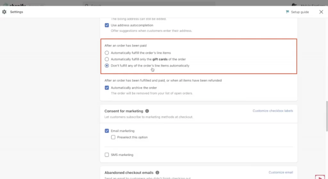Viewport: 328px width, 179px height.
Task: Open the Customize email link
Action: click(281, 172)
